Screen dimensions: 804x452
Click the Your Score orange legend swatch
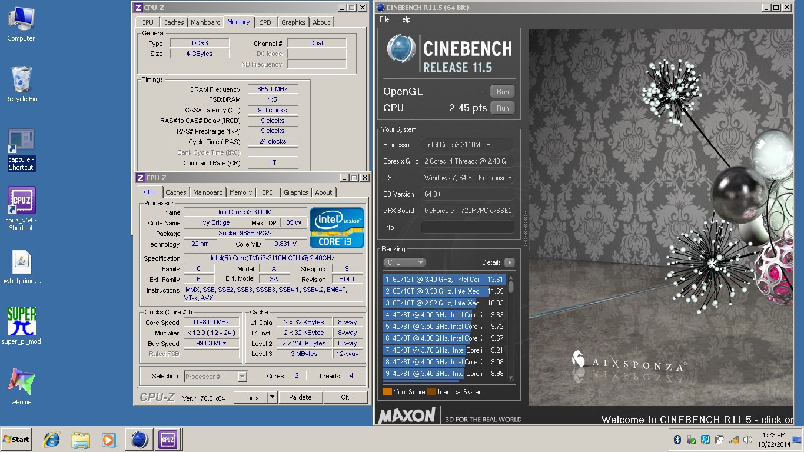tap(387, 392)
